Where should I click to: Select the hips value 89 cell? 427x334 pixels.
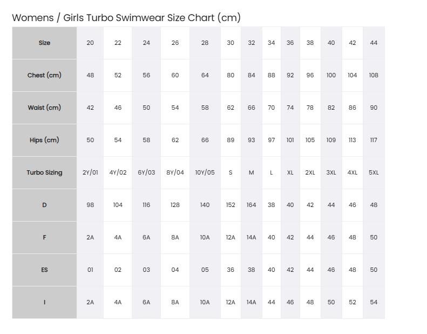[231, 140]
